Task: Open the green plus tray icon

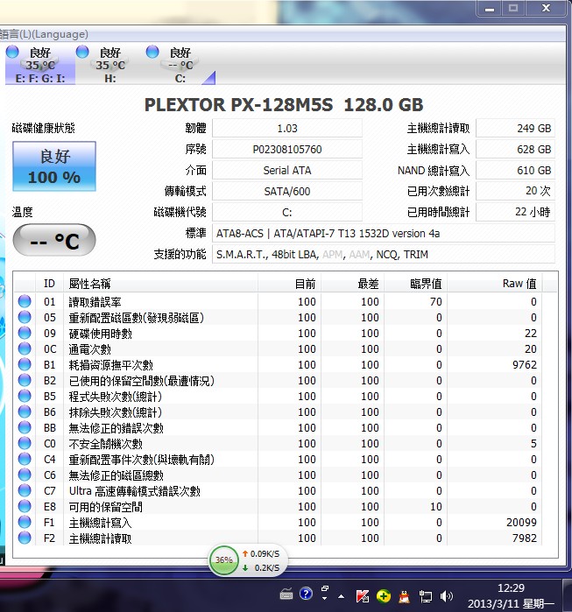Action: coord(384,596)
